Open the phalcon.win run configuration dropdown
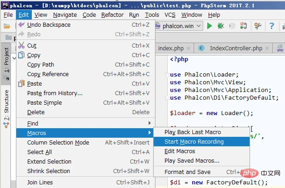 [x=180, y=26]
